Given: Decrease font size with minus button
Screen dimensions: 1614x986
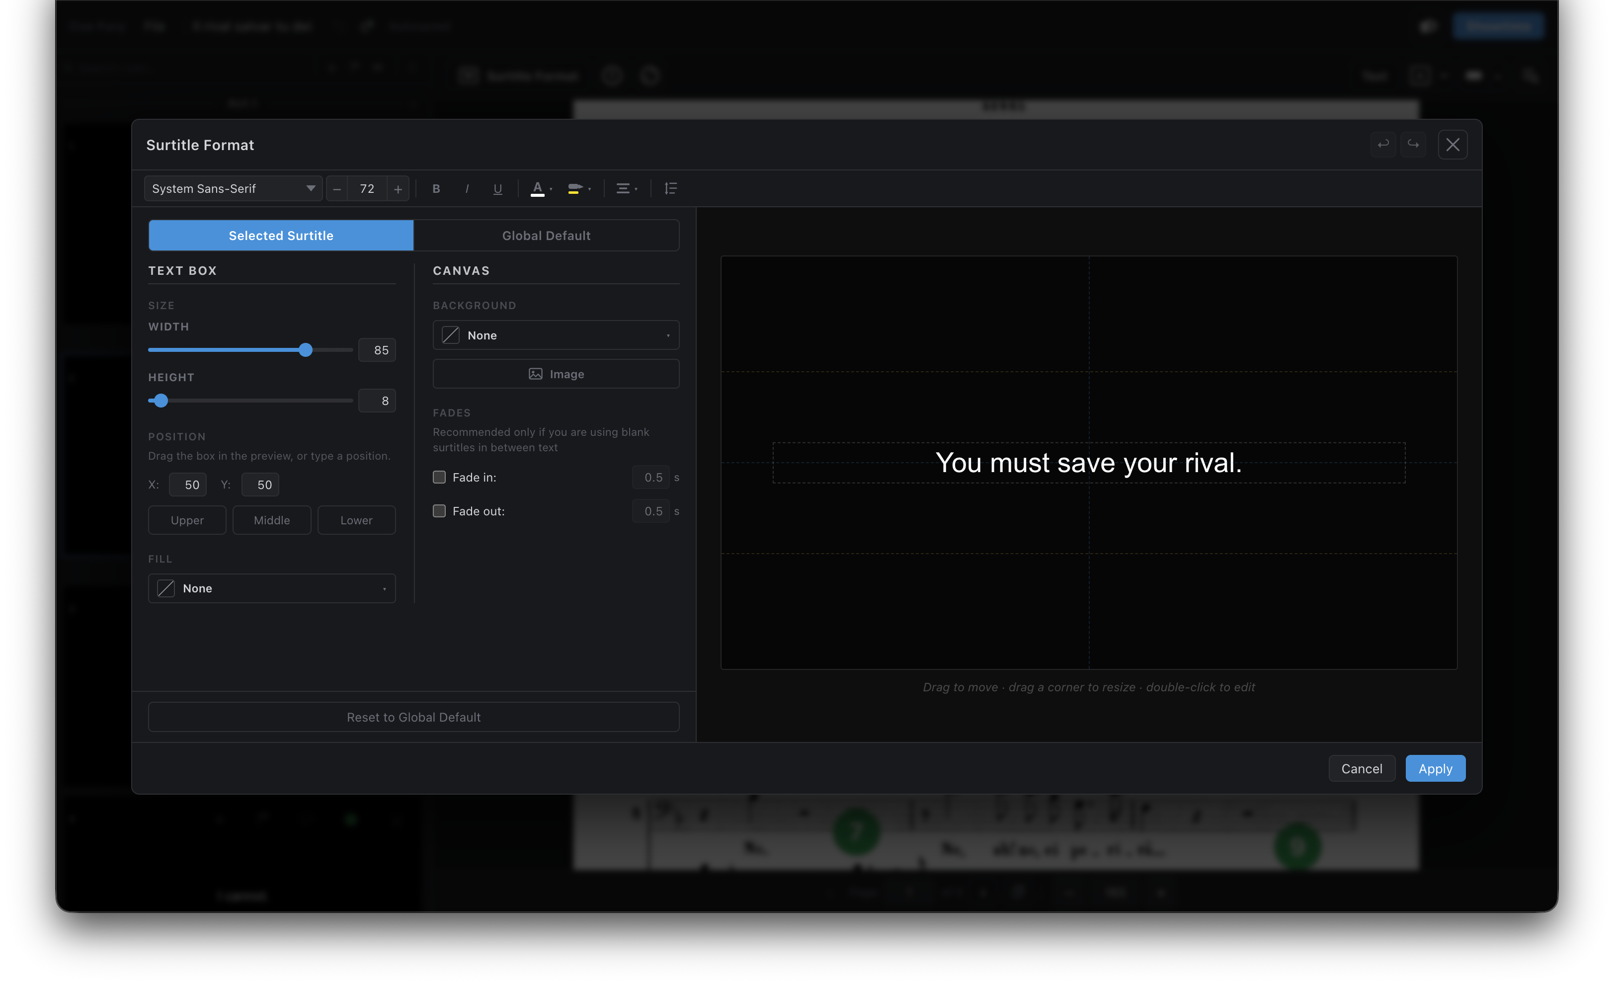Looking at the screenshot, I should (x=337, y=189).
